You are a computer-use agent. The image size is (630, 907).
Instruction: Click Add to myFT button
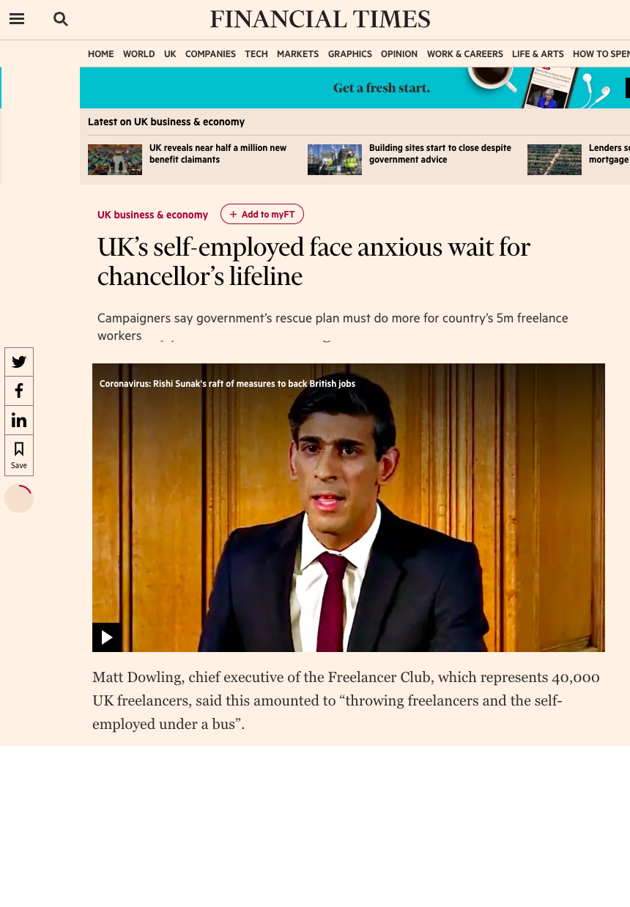click(x=262, y=214)
